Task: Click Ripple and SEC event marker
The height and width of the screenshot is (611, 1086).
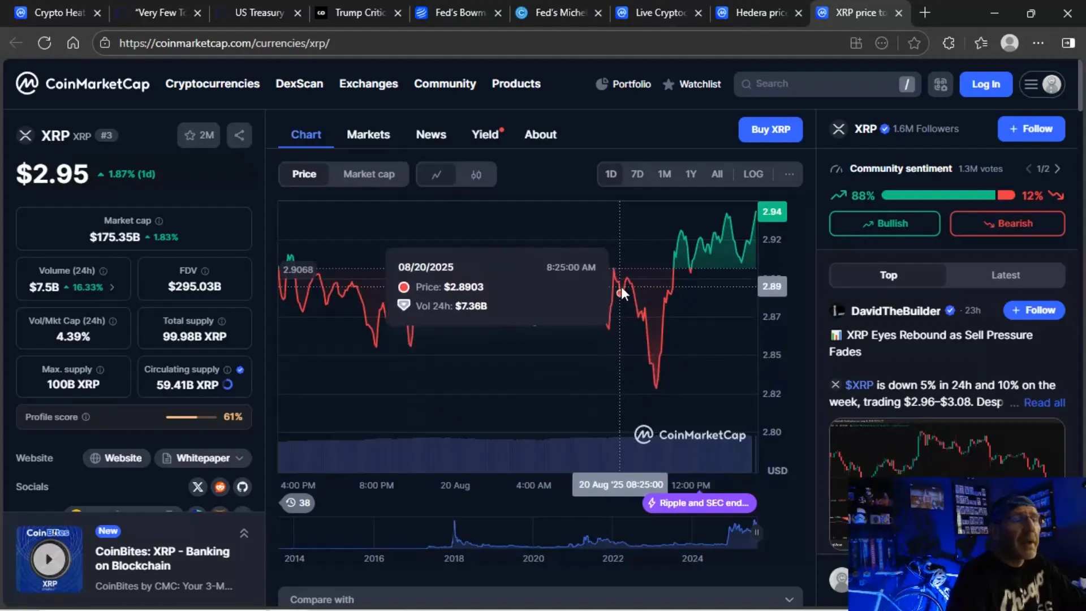Action: pos(699,503)
